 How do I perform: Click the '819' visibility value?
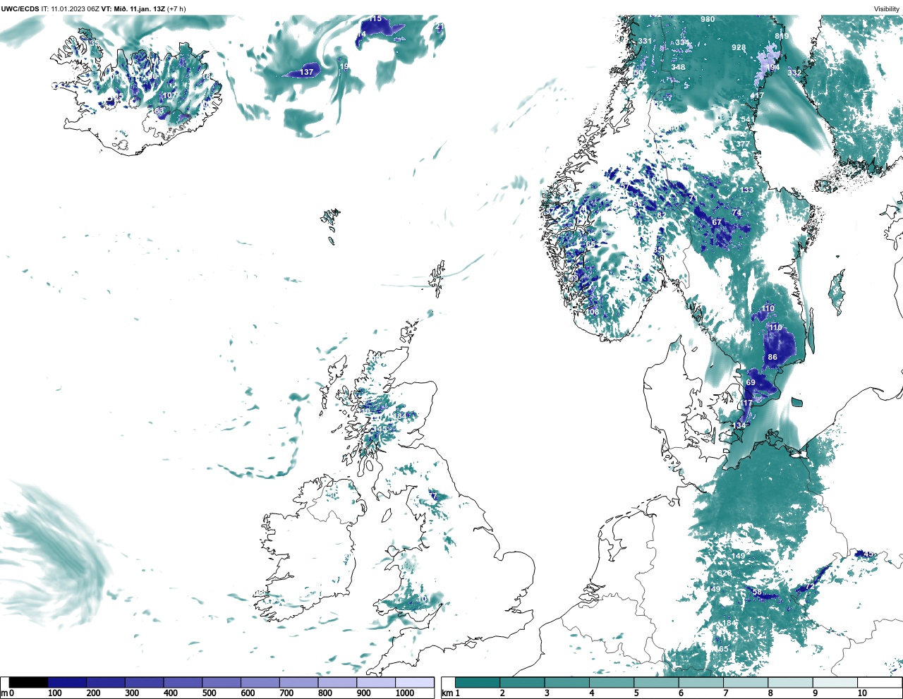tap(782, 36)
